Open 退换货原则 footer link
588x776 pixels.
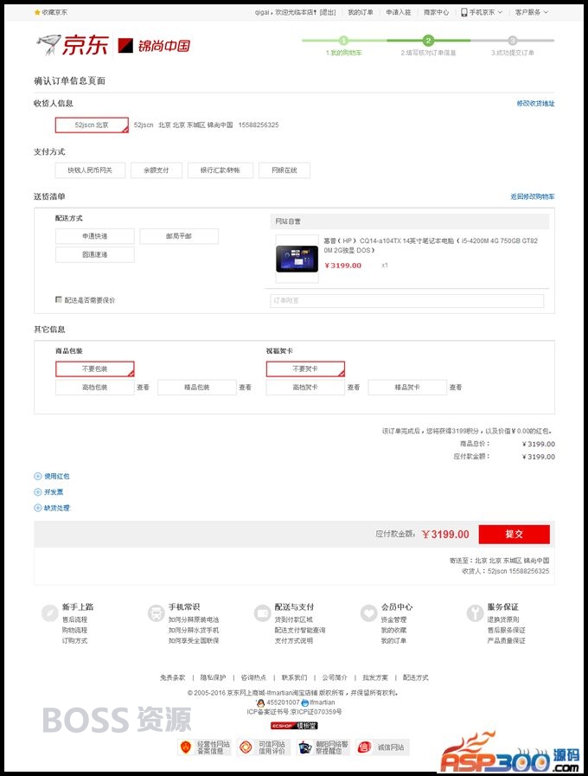click(503, 619)
